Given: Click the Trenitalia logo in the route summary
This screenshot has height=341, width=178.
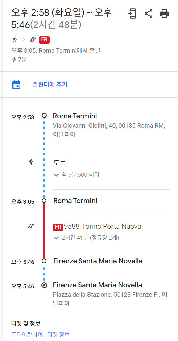Looking at the screenshot, I should (33, 40).
